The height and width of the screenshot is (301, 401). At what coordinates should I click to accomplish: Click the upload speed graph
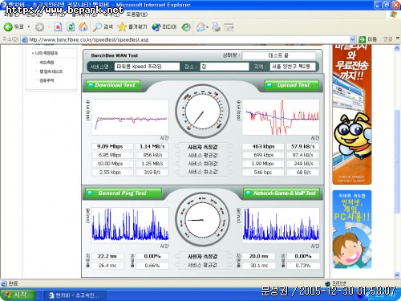point(281,117)
